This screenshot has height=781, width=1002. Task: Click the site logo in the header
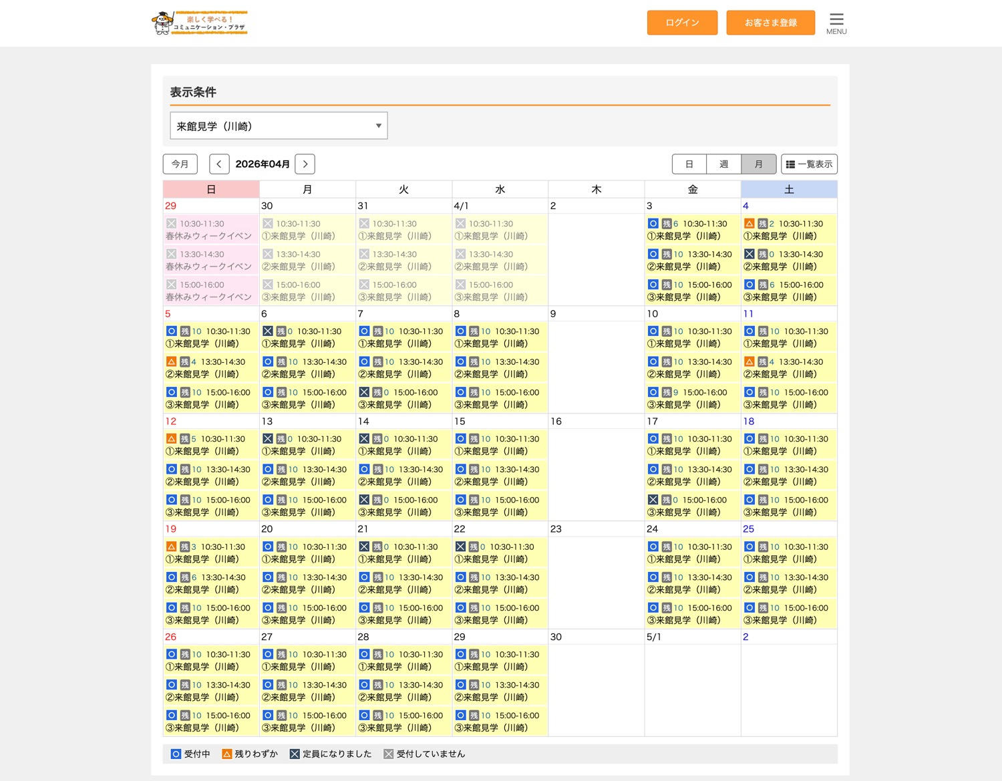200,23
